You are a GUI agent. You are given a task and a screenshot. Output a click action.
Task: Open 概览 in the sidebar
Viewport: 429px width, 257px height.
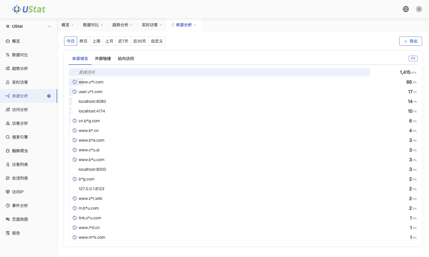click(29, 41)
